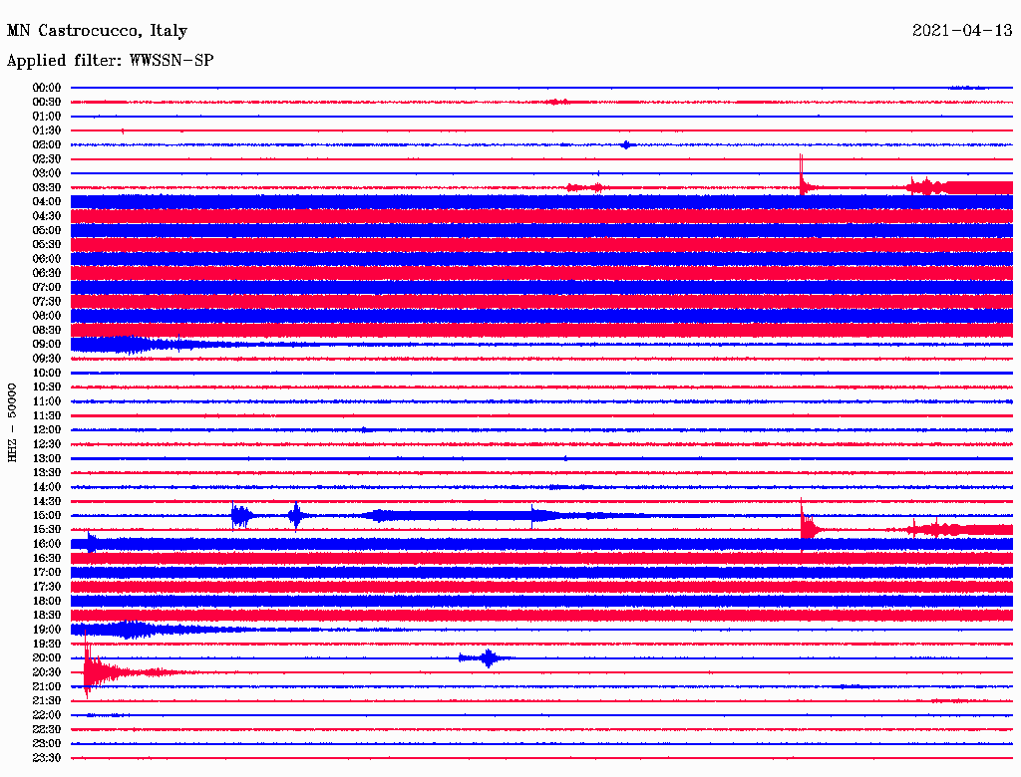Click the 21:00 time label
The image size is (1021, 777).
[x=46, y=686]
